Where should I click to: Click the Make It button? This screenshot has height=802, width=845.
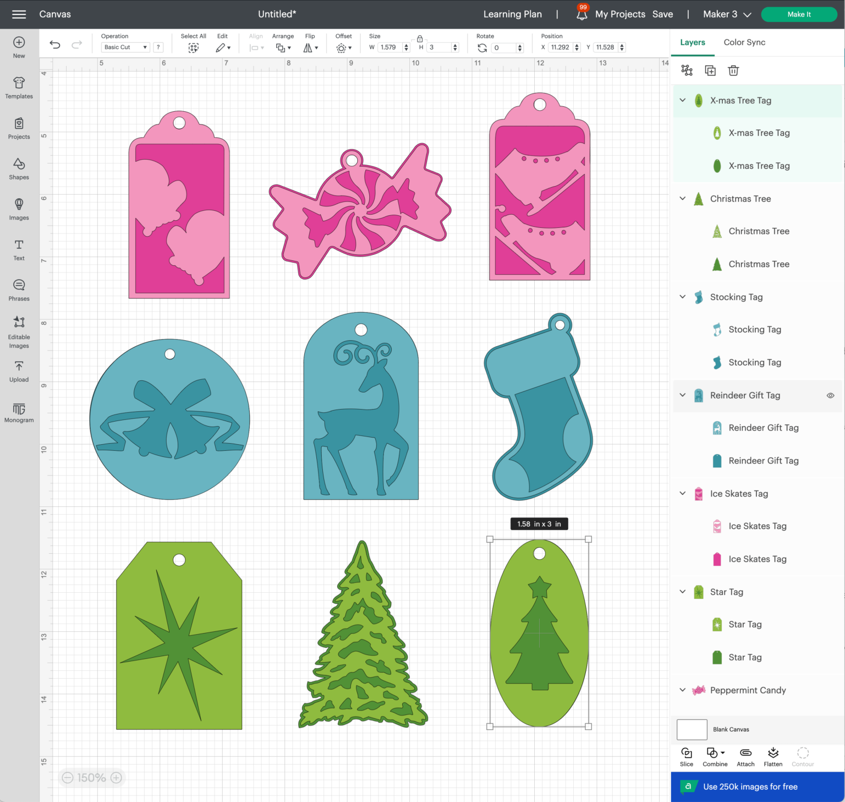tap(799, 14)
